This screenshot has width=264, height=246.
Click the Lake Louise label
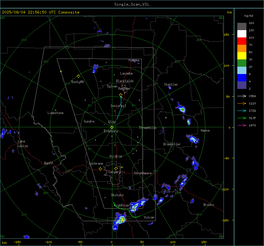click(x=23, y=144)
